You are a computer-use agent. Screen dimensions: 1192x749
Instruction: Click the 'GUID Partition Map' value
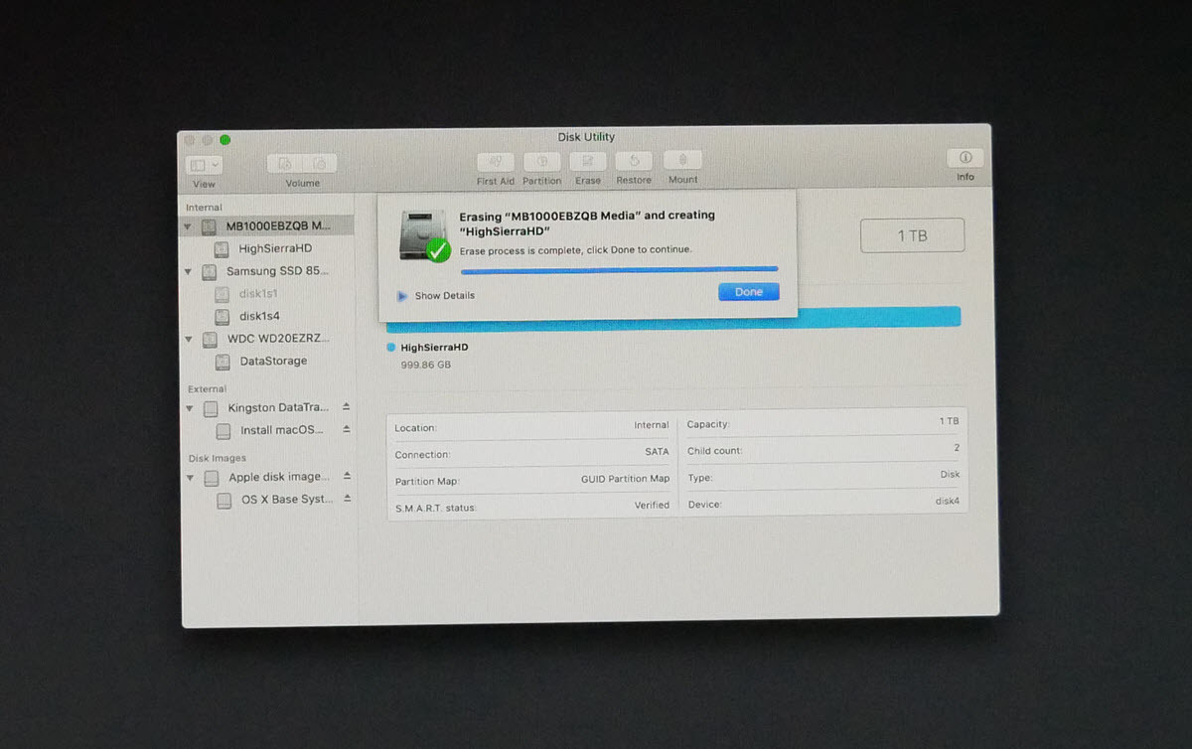pyautogui.click(x=625, y=479)
